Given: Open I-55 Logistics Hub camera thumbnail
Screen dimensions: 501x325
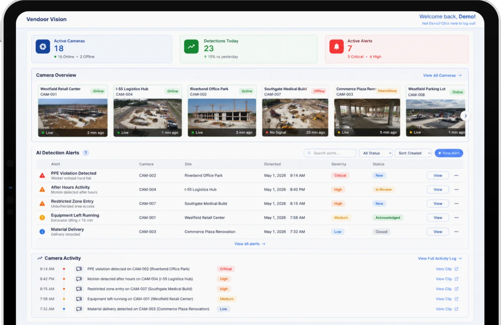Looking at the screenshot, I should [147, 117].
